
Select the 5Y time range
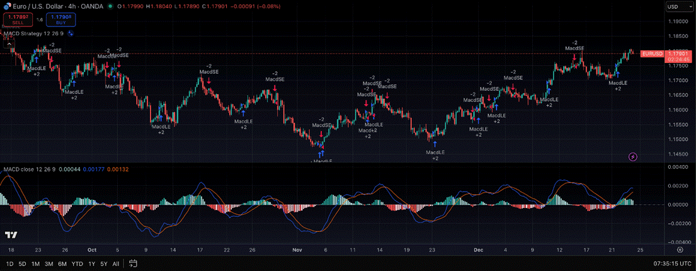point(103,263)
